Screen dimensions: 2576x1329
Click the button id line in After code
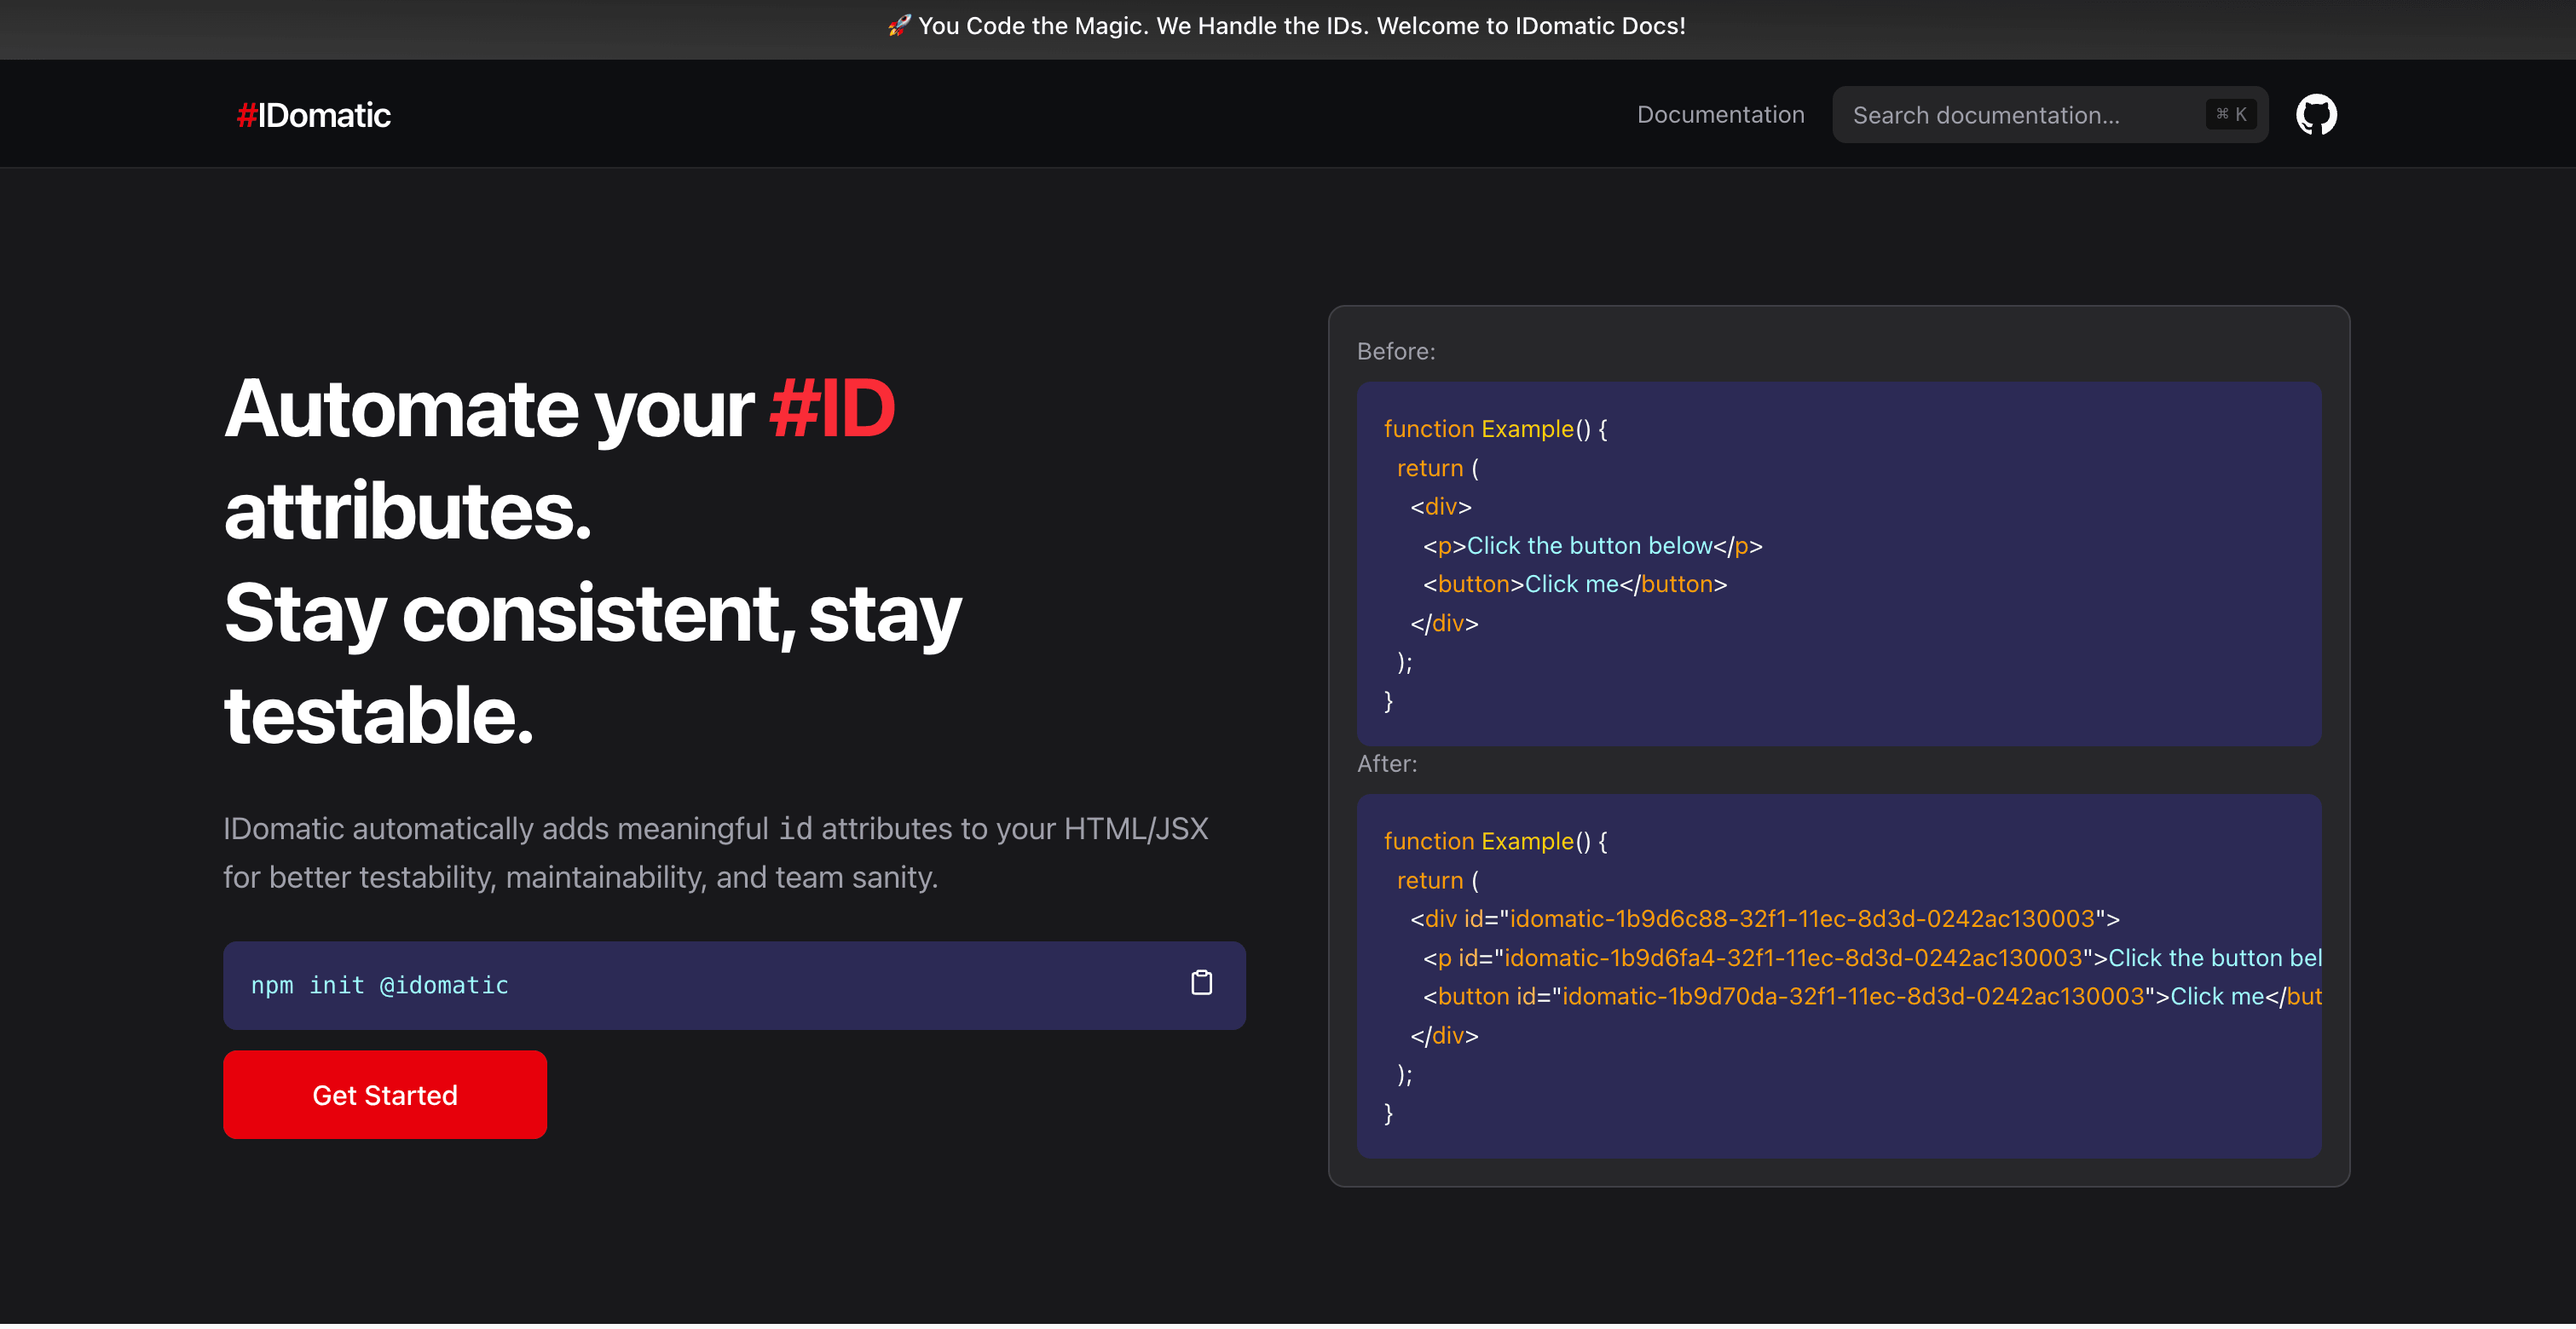[1871, 998]
